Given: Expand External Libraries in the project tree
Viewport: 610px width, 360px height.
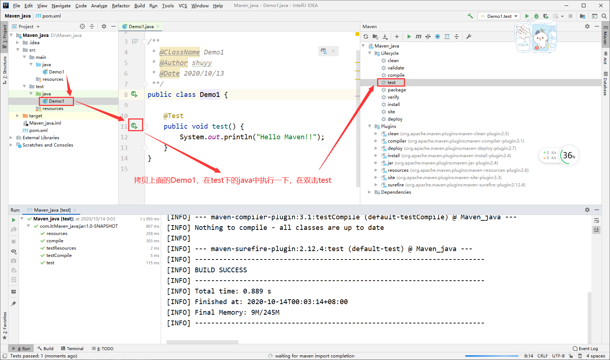Looking at the screenshot, I should point(11,138).
